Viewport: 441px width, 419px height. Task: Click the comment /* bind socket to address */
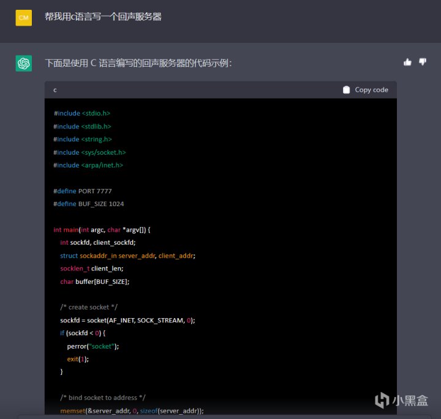[103, 398]
